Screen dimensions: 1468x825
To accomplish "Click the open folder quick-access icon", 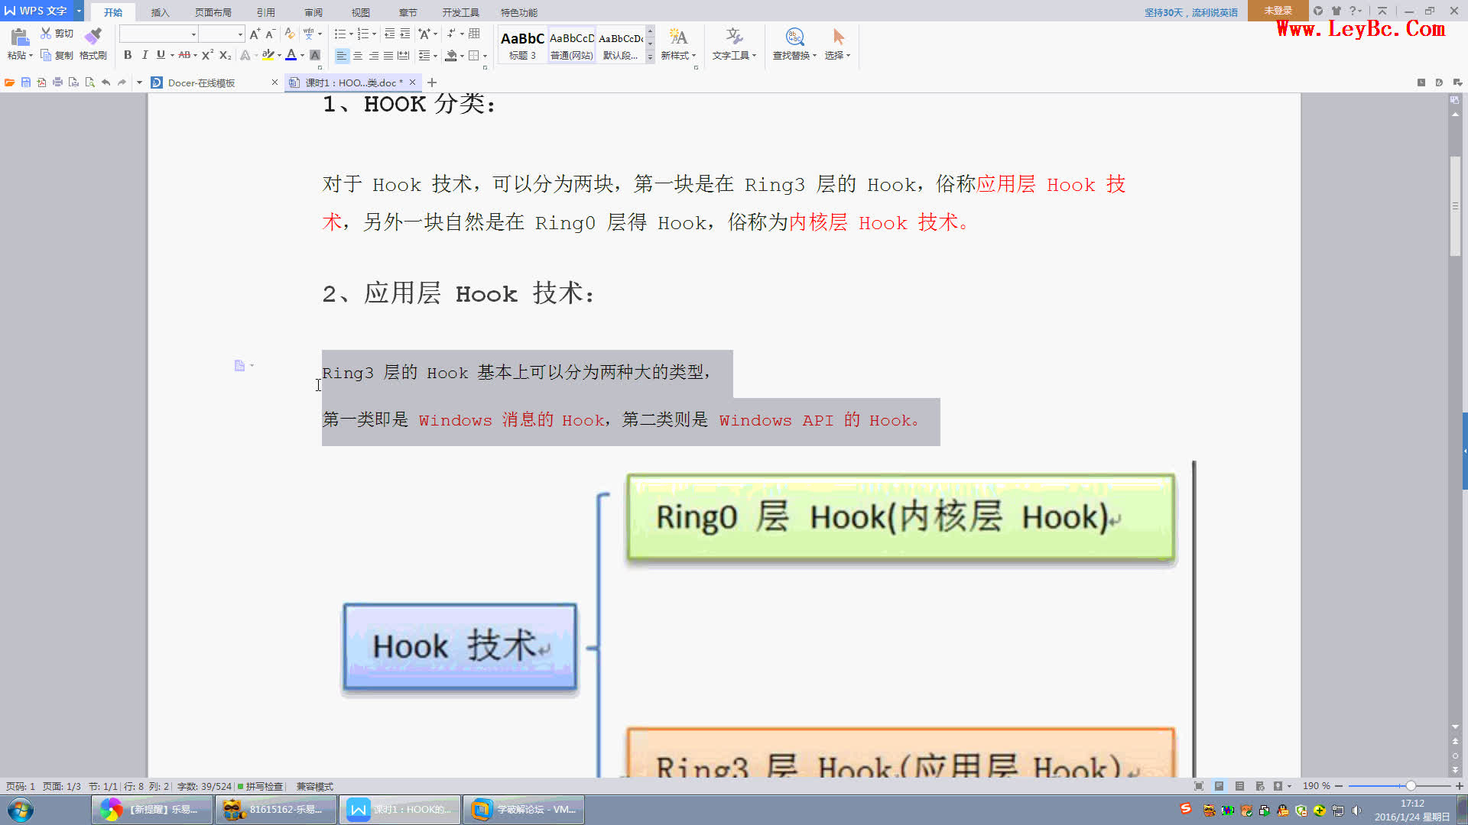I will coord(9,82).
